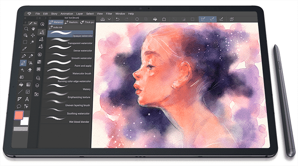298x166 pixels.
Task: Open the Help menu
Action: [131, 13]
